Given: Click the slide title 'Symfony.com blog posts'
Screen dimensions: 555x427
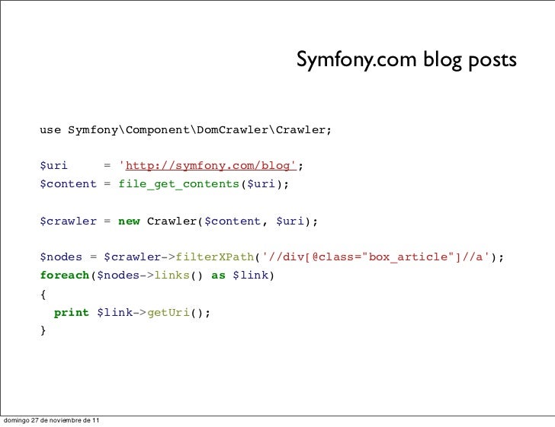Looking at the screenshot, I should click(x=406, y=59).
